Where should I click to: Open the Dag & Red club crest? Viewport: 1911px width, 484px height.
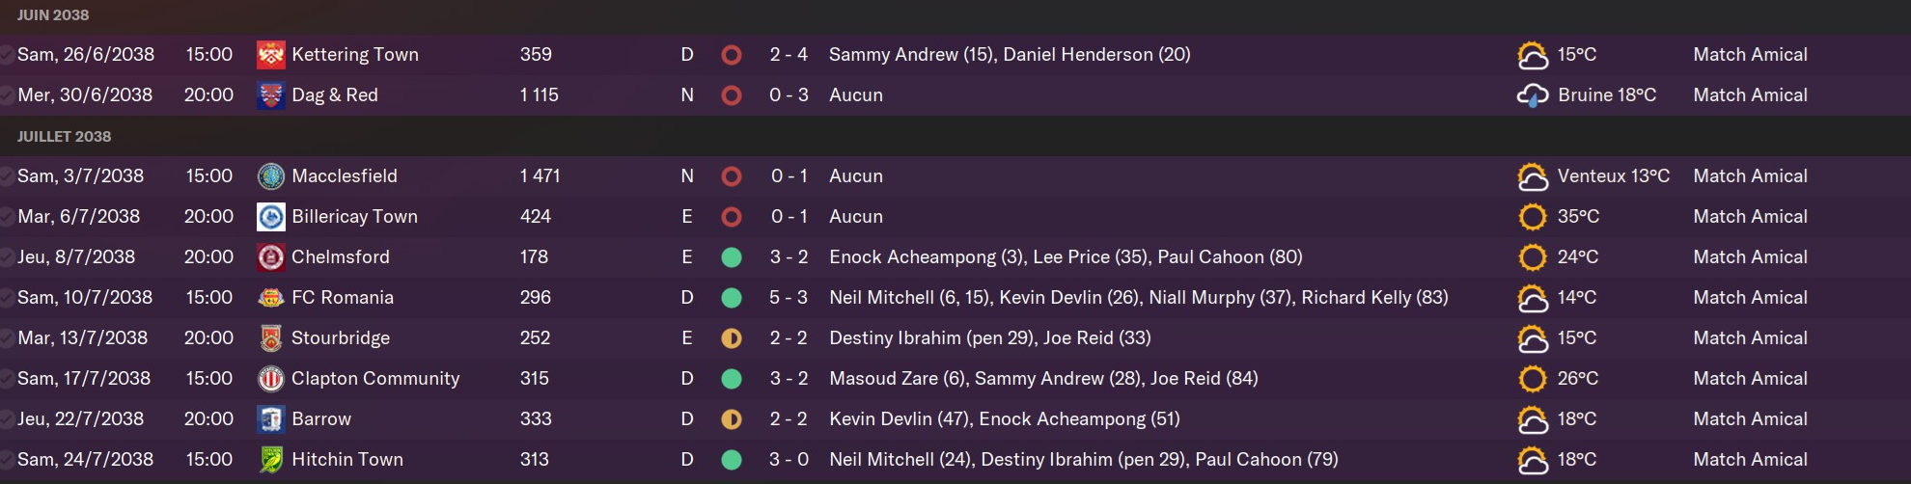270,95
